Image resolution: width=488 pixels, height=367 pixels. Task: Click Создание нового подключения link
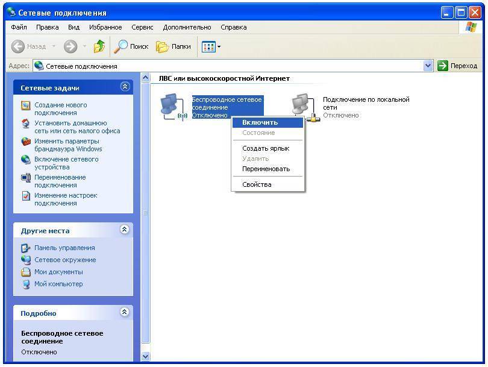pyautogui.click(x=60, y=108)
